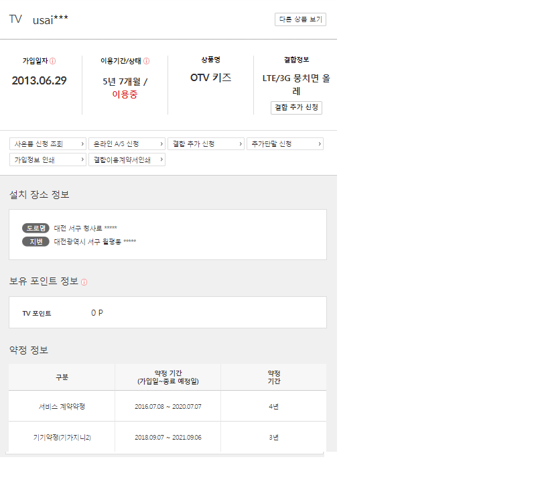
Task: Click the TV 포인트 label
Action: tap(37, 313)
